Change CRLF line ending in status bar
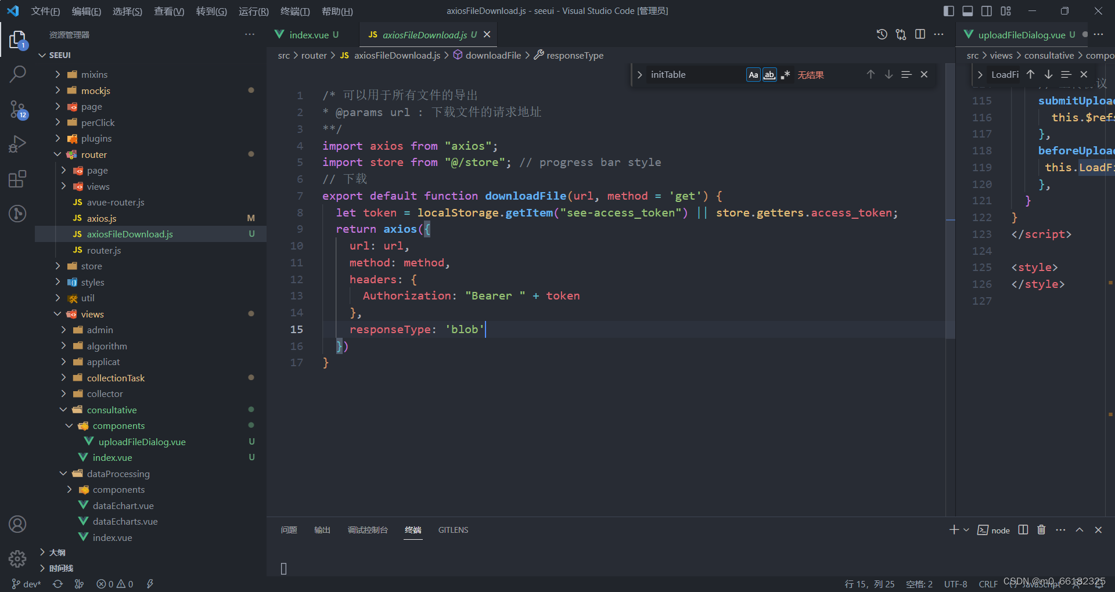Image resolution: width=1115 pixels, height=592 pixels. point(988,584)
